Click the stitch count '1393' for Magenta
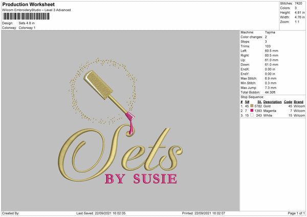307x217 pixels. pyautogui.click(x=258, y=111)
